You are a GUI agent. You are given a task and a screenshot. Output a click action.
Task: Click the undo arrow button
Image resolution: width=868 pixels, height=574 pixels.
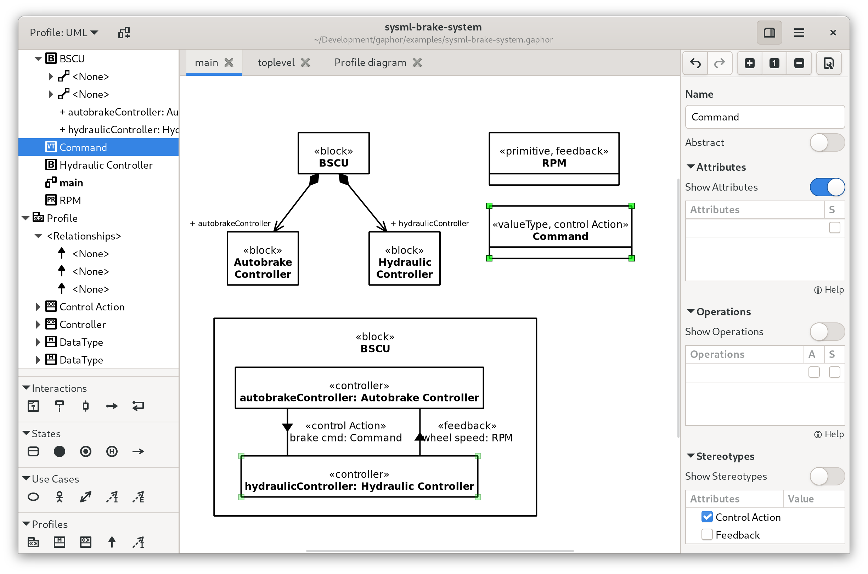[x=695, y=63]
